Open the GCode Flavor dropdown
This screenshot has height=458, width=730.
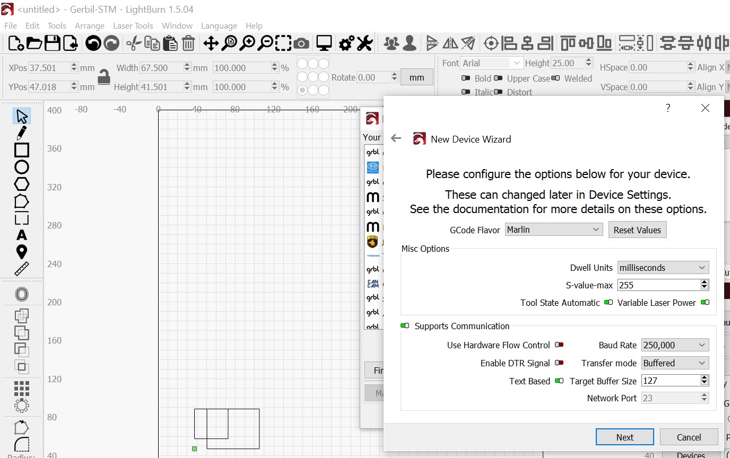[554, 230]
